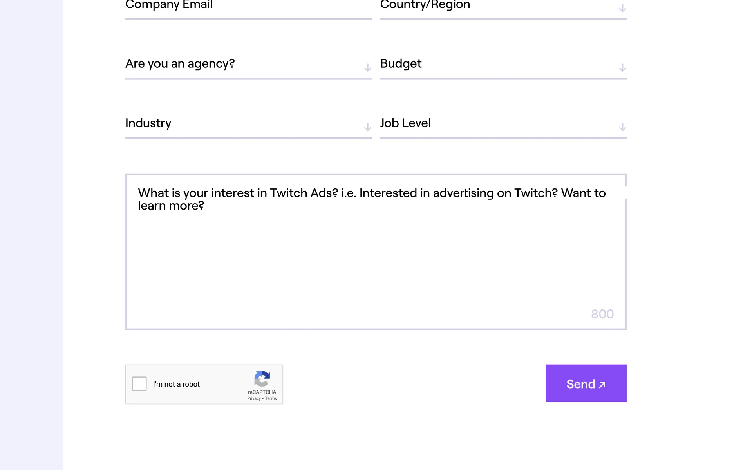Check the I'm not a robot checkbox
The width and height of the screenshot is (752, 470).
139,384
